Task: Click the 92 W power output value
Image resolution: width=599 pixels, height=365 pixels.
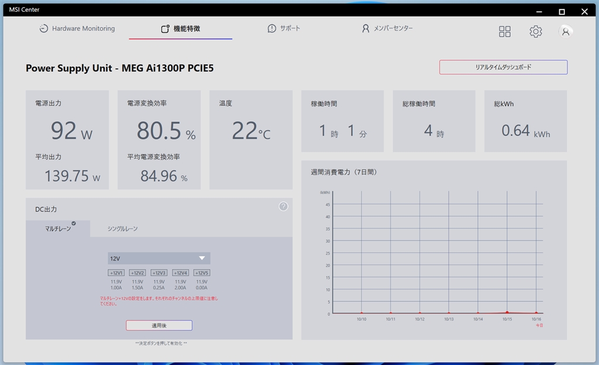Action: [x=71, y=131]
